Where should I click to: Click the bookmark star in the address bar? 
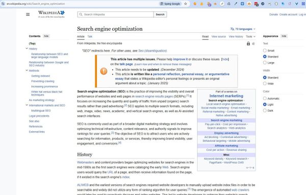click(186, 4)
